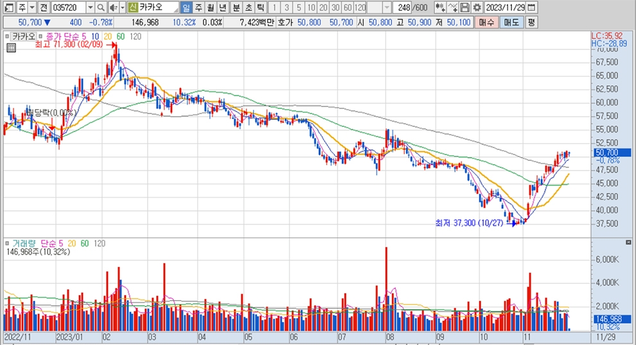This screenshot has width=636, height=345.
Task: Click the 거래량 volume legend label
Action: tap(24, 244)
